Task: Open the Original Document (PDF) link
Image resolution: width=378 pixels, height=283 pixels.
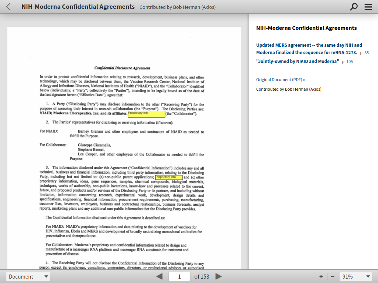Action: [281, 80]
